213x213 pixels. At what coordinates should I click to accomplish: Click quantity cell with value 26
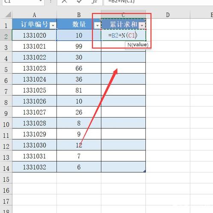[x=79, y=112]
